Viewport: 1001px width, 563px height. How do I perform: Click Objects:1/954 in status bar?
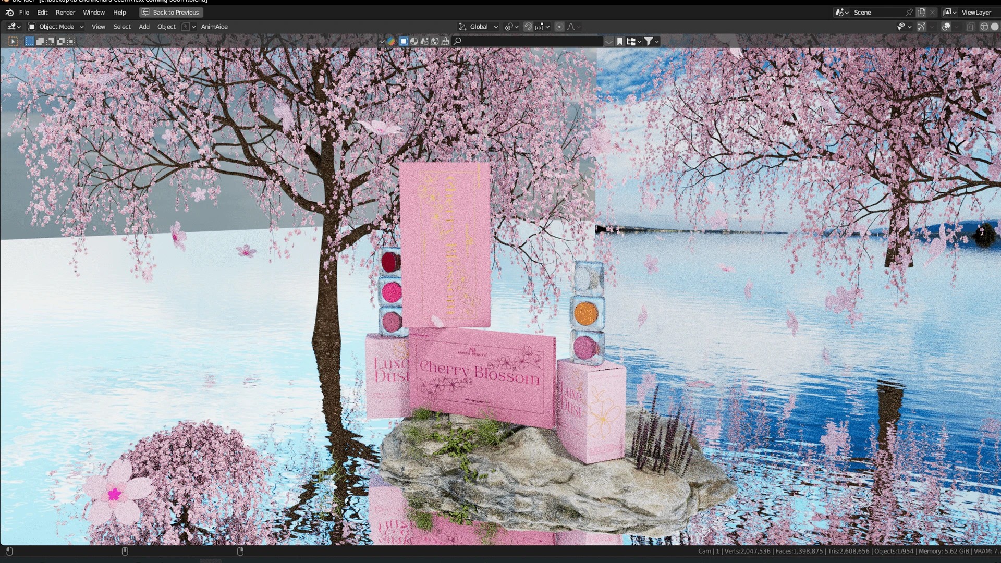tap(894, 551)
